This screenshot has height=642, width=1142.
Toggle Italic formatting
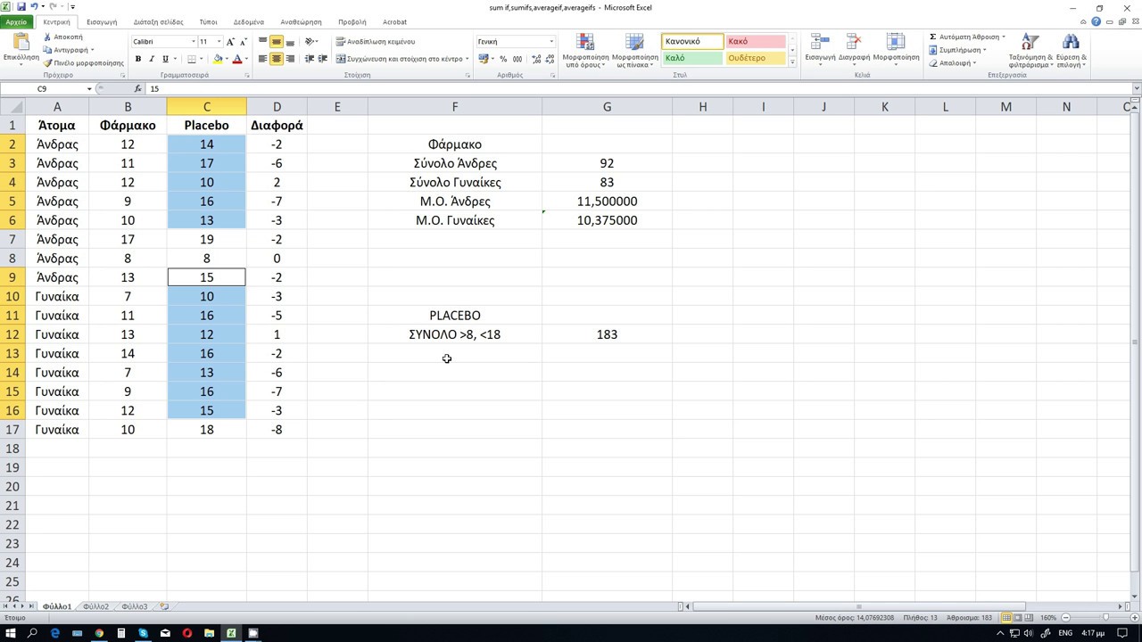coord(151,59)
